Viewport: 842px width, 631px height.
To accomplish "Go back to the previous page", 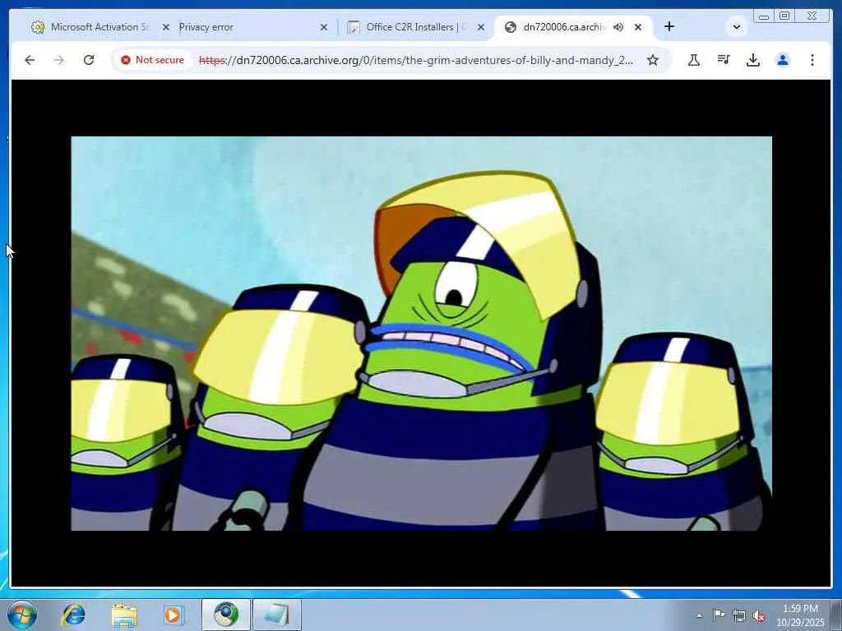I will click(x=30, y=60).
